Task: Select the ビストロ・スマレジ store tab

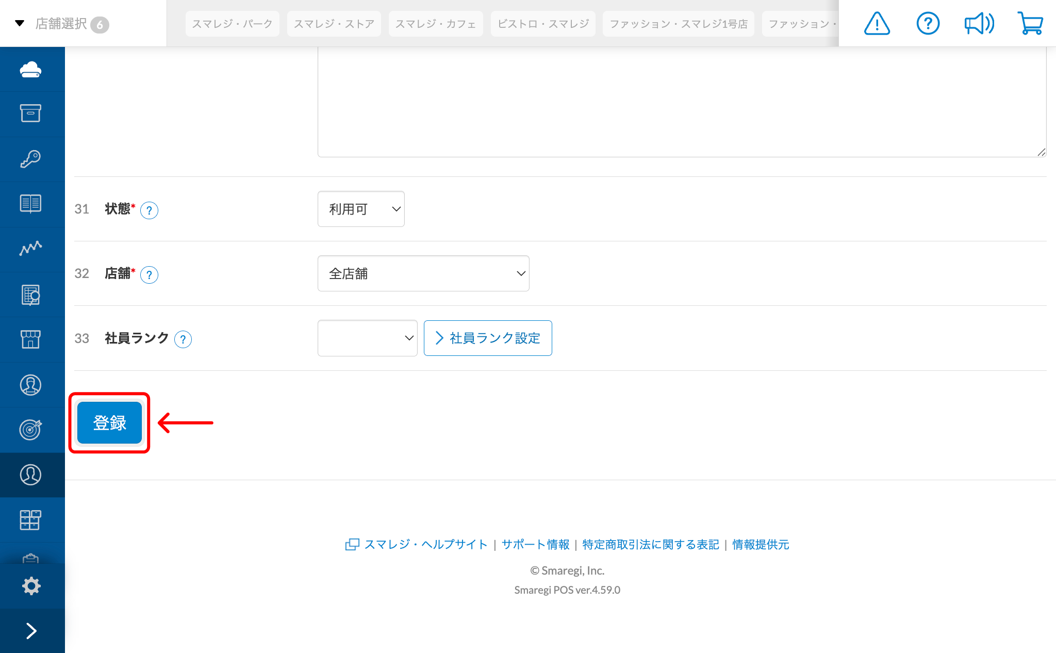Action: point(543,24)
